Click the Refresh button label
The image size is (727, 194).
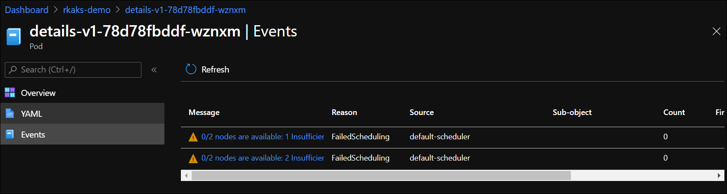[215, 69]
